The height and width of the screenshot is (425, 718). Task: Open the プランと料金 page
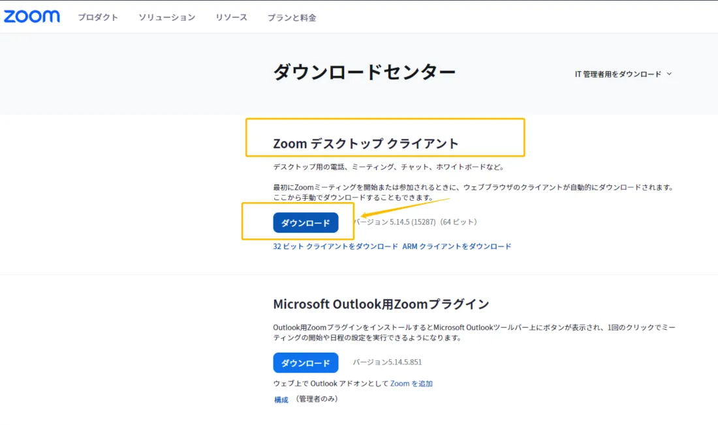[292, 18]
